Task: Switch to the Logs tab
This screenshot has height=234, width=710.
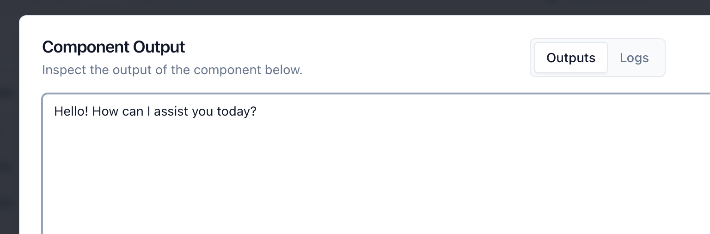Action: tap(634, 58)
